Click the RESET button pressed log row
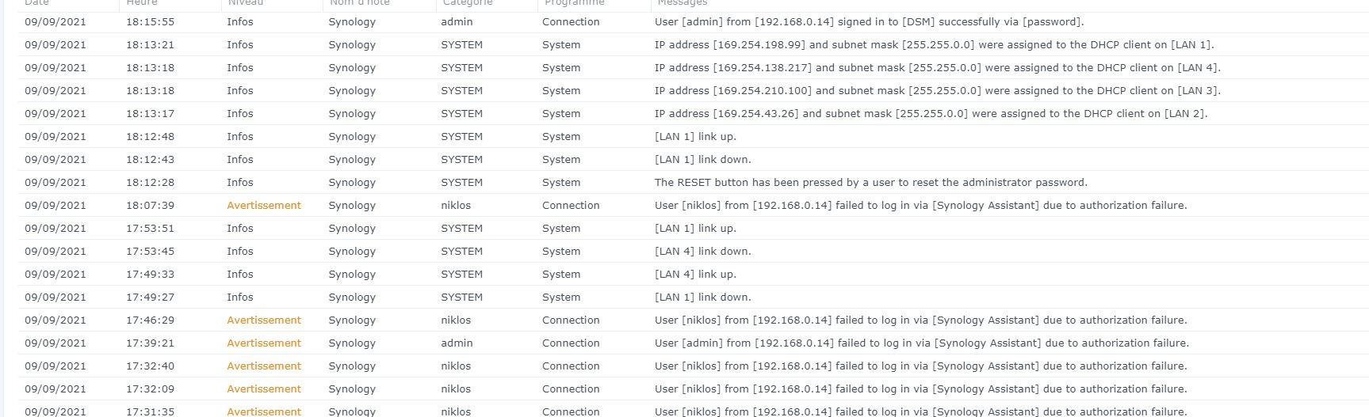 870,183
